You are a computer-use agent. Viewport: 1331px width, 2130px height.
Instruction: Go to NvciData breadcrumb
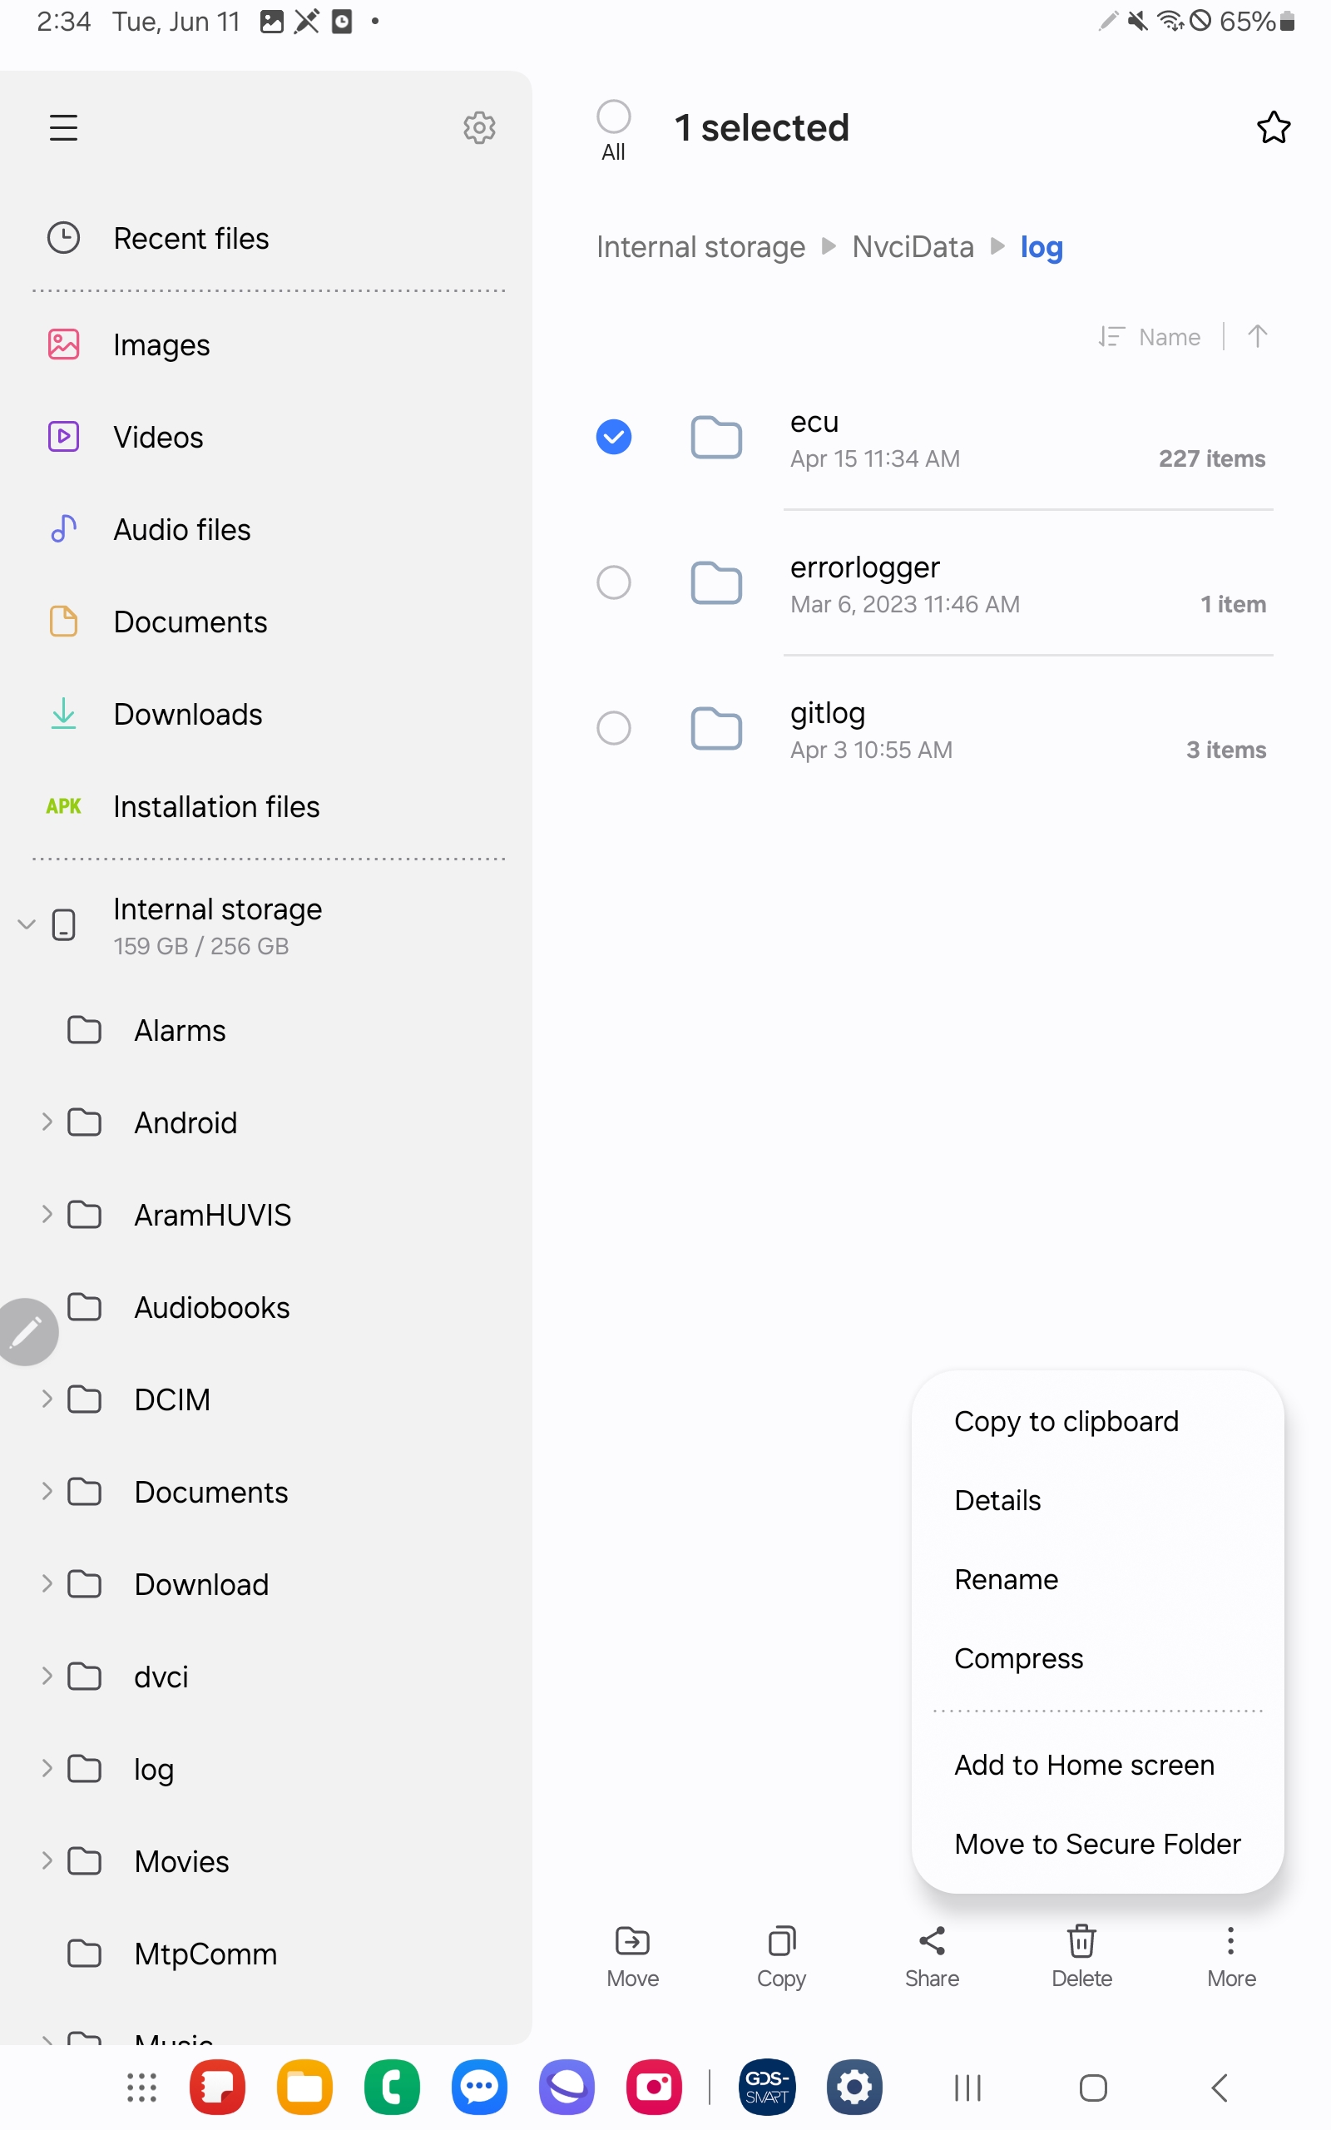[x=913, y=246]
